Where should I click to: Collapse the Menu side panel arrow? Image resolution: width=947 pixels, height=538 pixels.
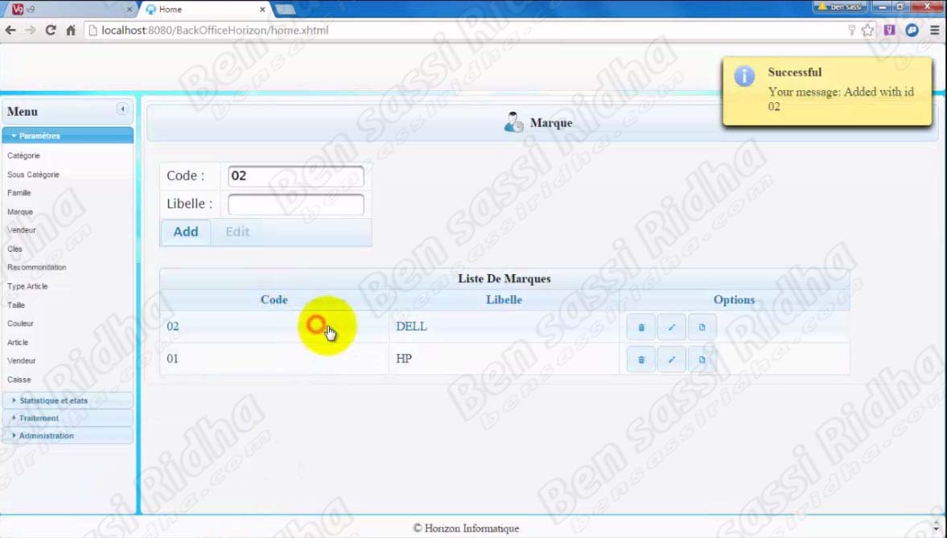[122, 109]
